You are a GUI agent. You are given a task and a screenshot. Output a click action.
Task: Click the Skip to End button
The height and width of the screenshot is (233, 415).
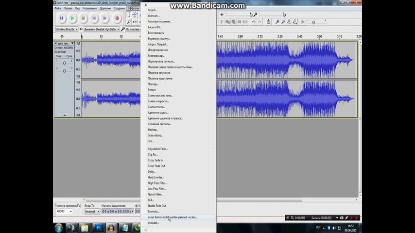(x=105, y=18)
